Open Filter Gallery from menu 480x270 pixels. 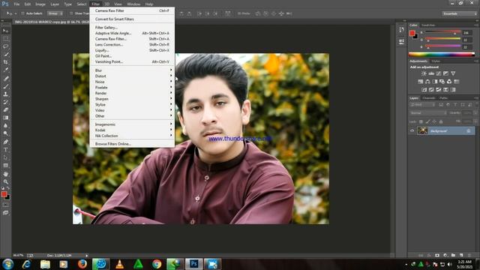click(132, 28)
